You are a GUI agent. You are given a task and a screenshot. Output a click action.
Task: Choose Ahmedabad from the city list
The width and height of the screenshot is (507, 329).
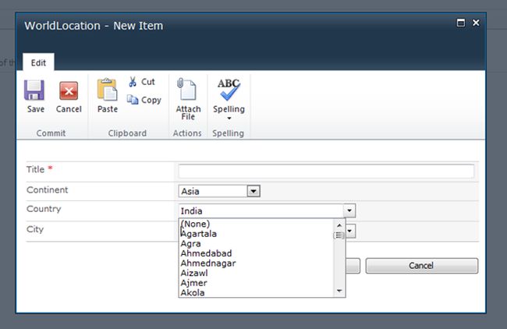(x=206, y=253)
